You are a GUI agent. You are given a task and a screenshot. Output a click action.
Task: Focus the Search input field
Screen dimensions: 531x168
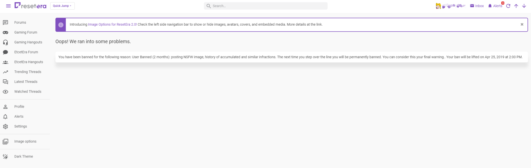266,6
